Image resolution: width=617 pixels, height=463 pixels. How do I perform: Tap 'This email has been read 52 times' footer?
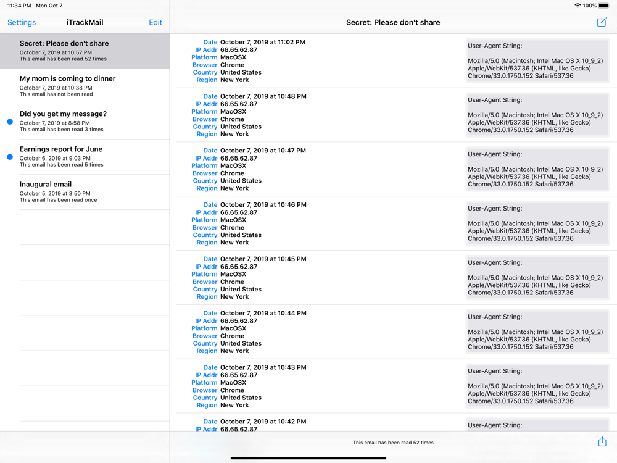[x=393, y=443]
